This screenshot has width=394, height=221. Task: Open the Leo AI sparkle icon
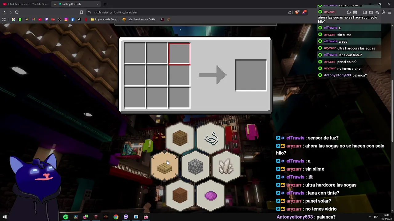point(377,12)
